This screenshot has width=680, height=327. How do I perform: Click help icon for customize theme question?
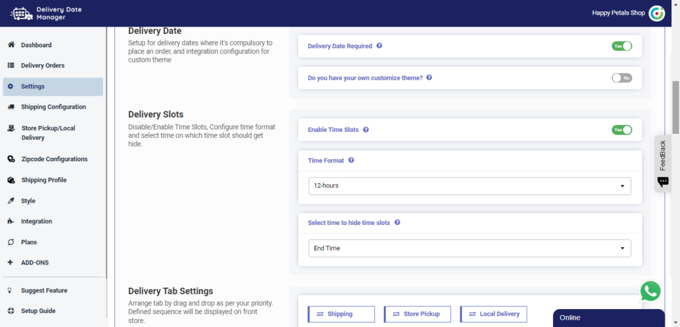pos(429,77)
